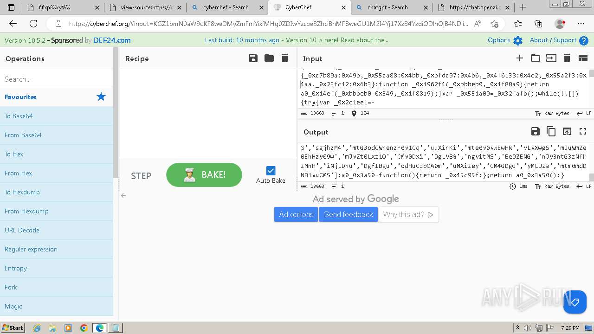The image size is (594, 334).
Task: Click the Favourites star icon
Action: tap(101, 96)
